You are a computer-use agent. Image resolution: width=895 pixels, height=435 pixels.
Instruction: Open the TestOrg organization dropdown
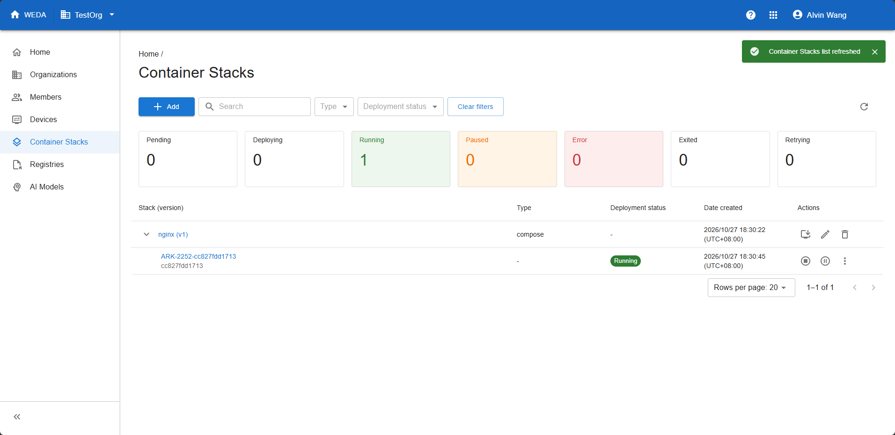click(x=88, y=15)
